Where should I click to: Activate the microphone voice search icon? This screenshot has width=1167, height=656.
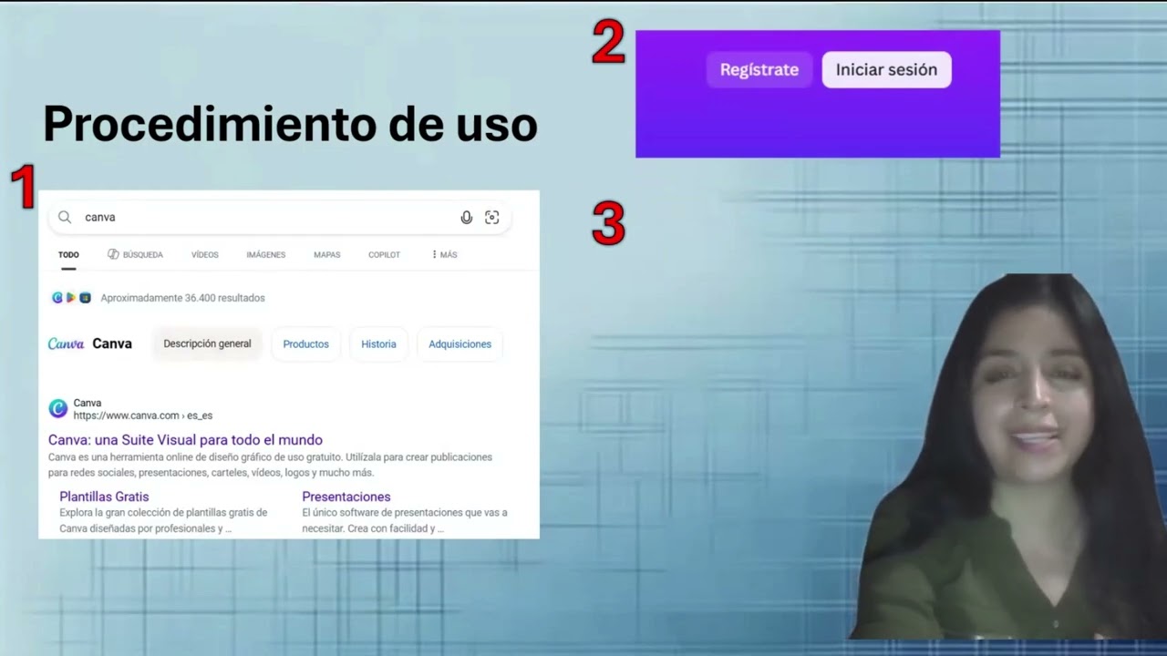click(x=467, y=217)
